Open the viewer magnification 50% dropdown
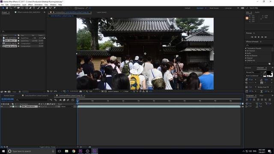This screenshot has height=154, width=274. pos(58,91)
